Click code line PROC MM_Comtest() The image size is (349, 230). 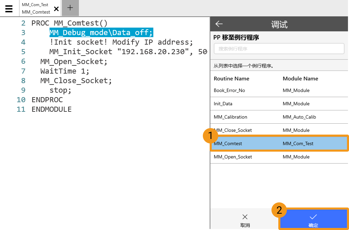69,23
